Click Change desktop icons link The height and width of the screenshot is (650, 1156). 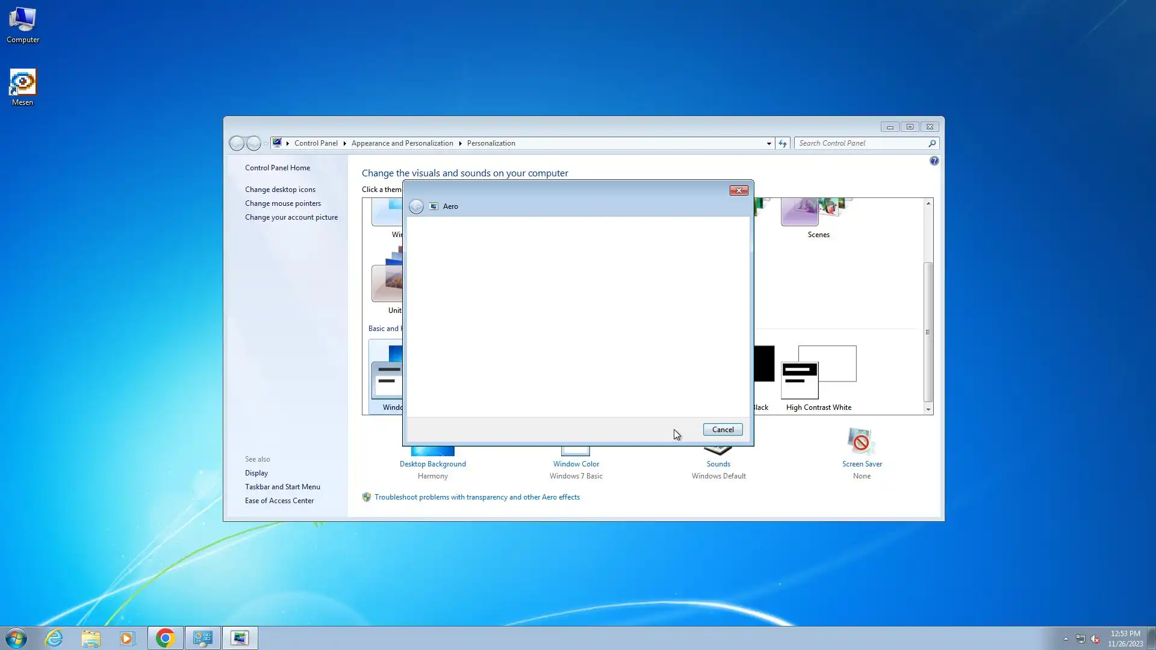(x=280, y=190)
